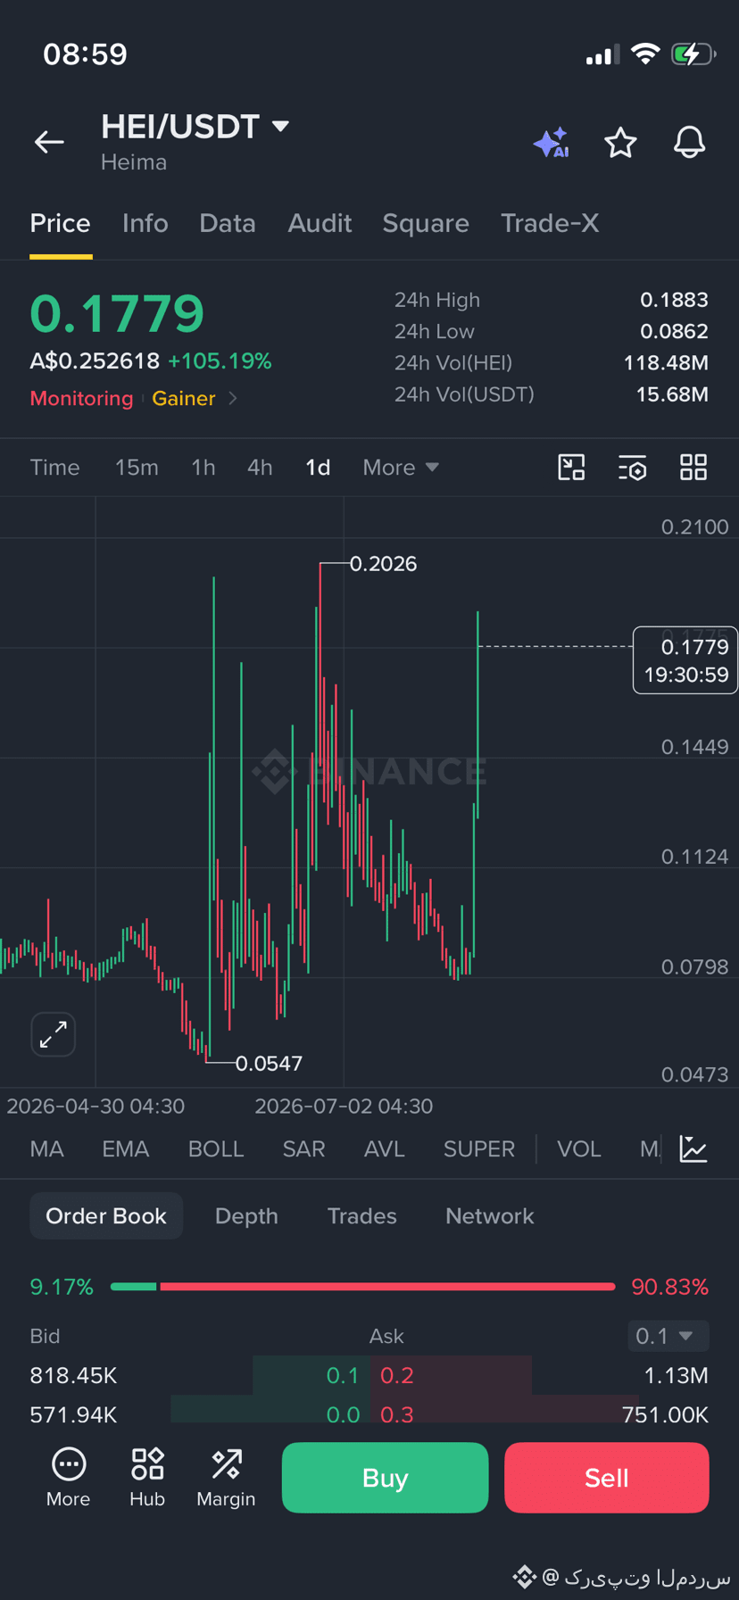Open the Margin trading icon

[226, 1478]
